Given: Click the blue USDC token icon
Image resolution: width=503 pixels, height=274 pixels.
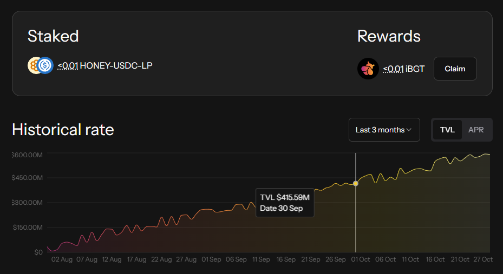Looking at the screenshot, I should pyautogui.click(x=45, y=66).
